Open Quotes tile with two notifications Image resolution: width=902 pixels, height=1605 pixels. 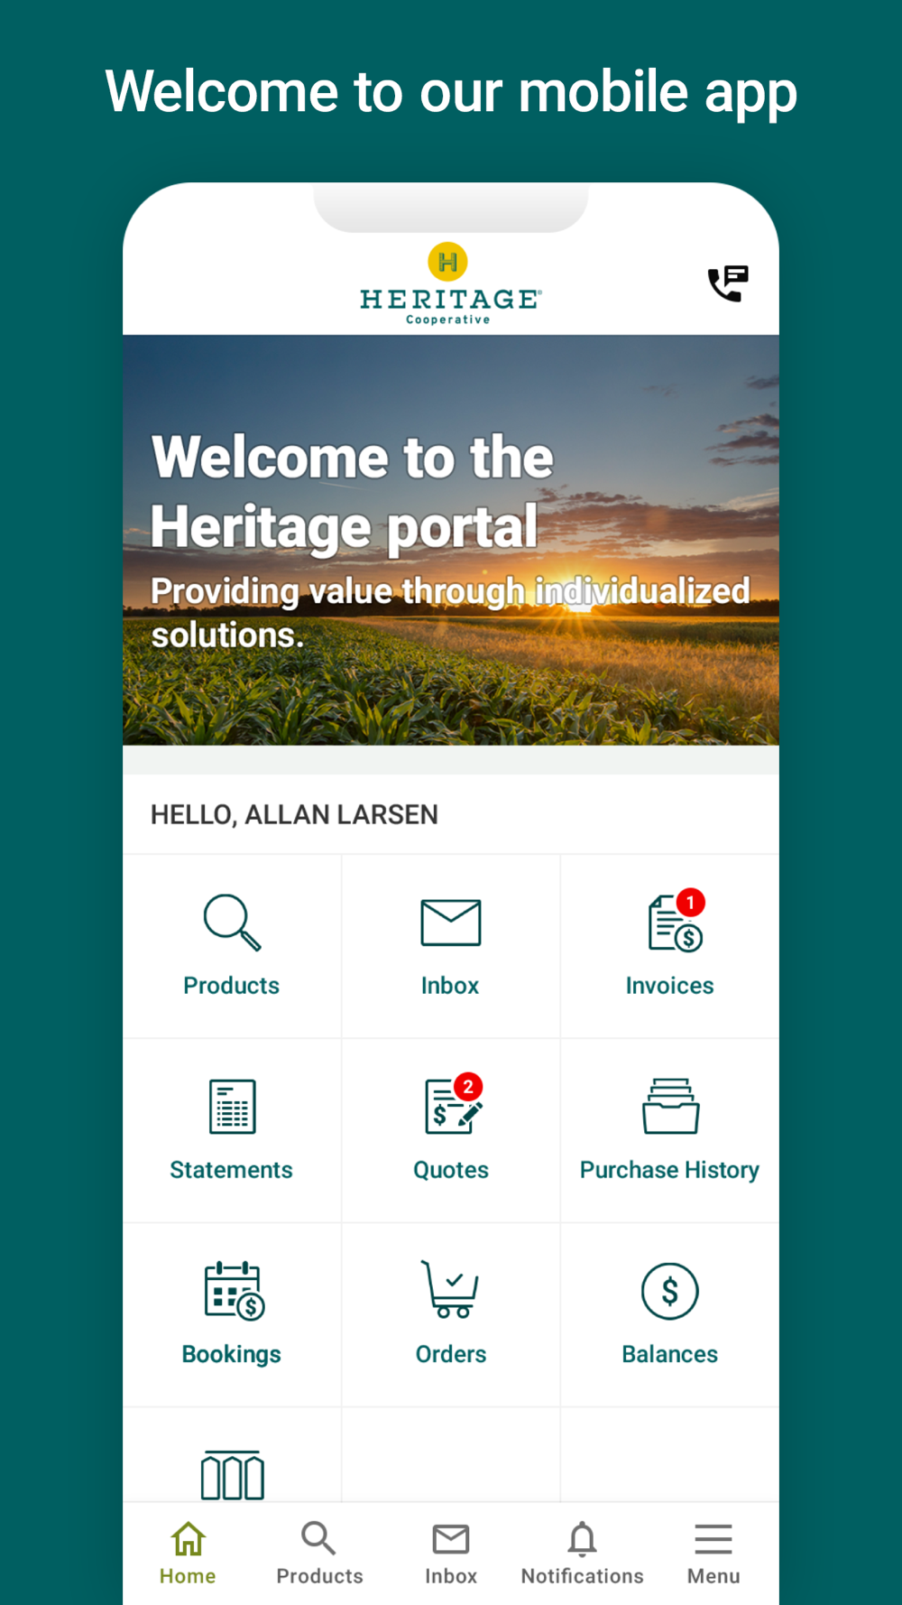click(451, 1130)
